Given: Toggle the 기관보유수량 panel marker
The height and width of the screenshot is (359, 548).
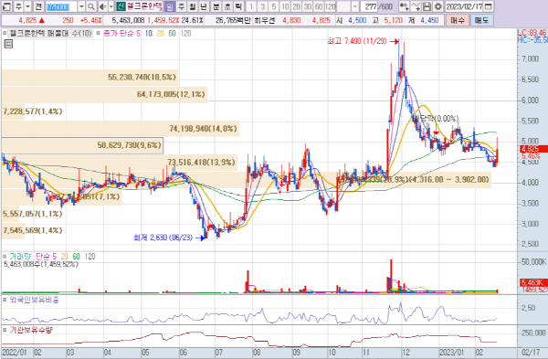Looking at the screenshot, I should [5, 330].
